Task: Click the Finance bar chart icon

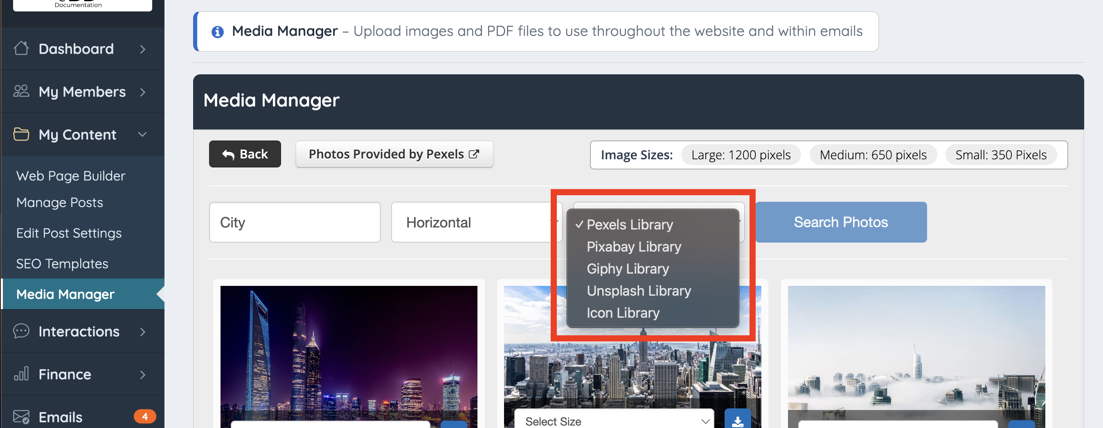Action: [21, 374]
